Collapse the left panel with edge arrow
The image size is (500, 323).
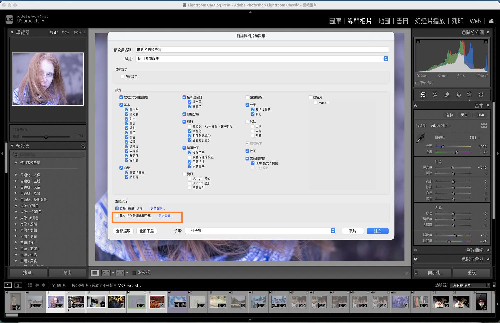point(2,153)
